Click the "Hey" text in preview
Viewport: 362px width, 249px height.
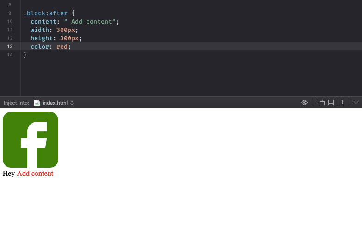(x=9, y=174)
